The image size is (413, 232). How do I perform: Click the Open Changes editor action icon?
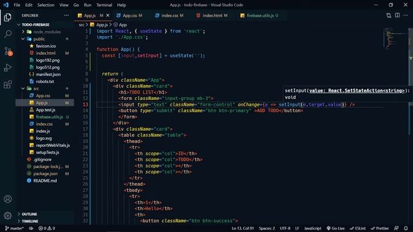click(388, 15)
